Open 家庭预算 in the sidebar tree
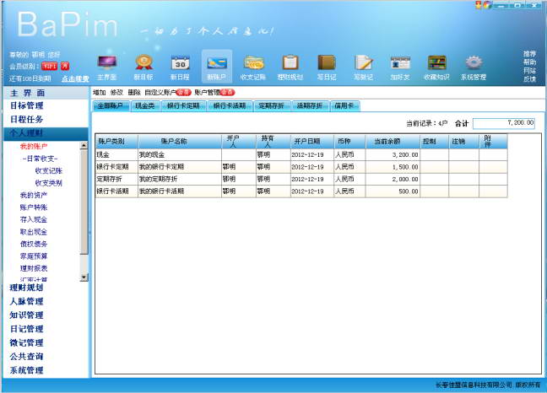This screenshot has height=393, width=547. [x=34, y=256]
